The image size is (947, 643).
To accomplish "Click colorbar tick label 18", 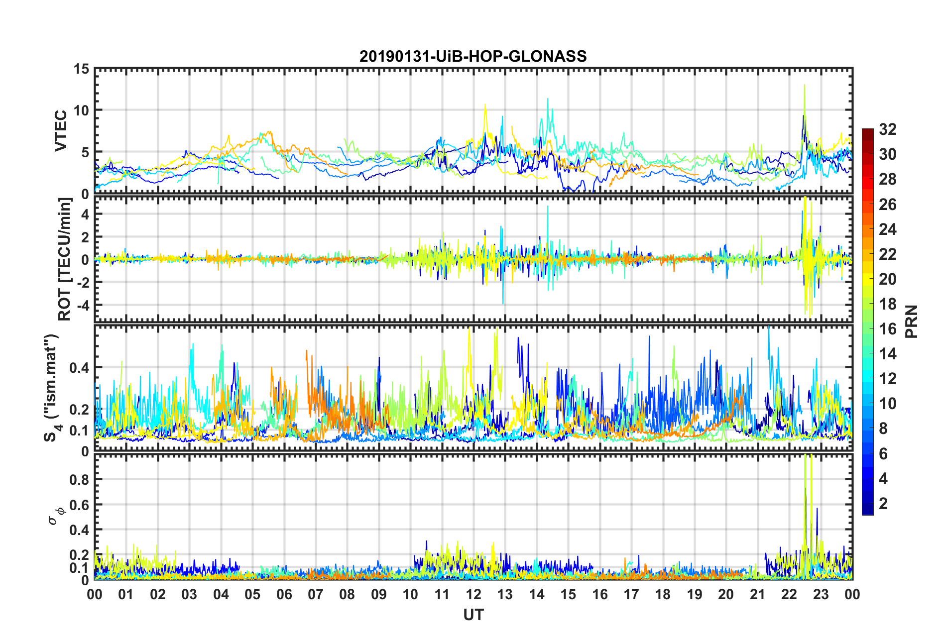I will 887,304.
